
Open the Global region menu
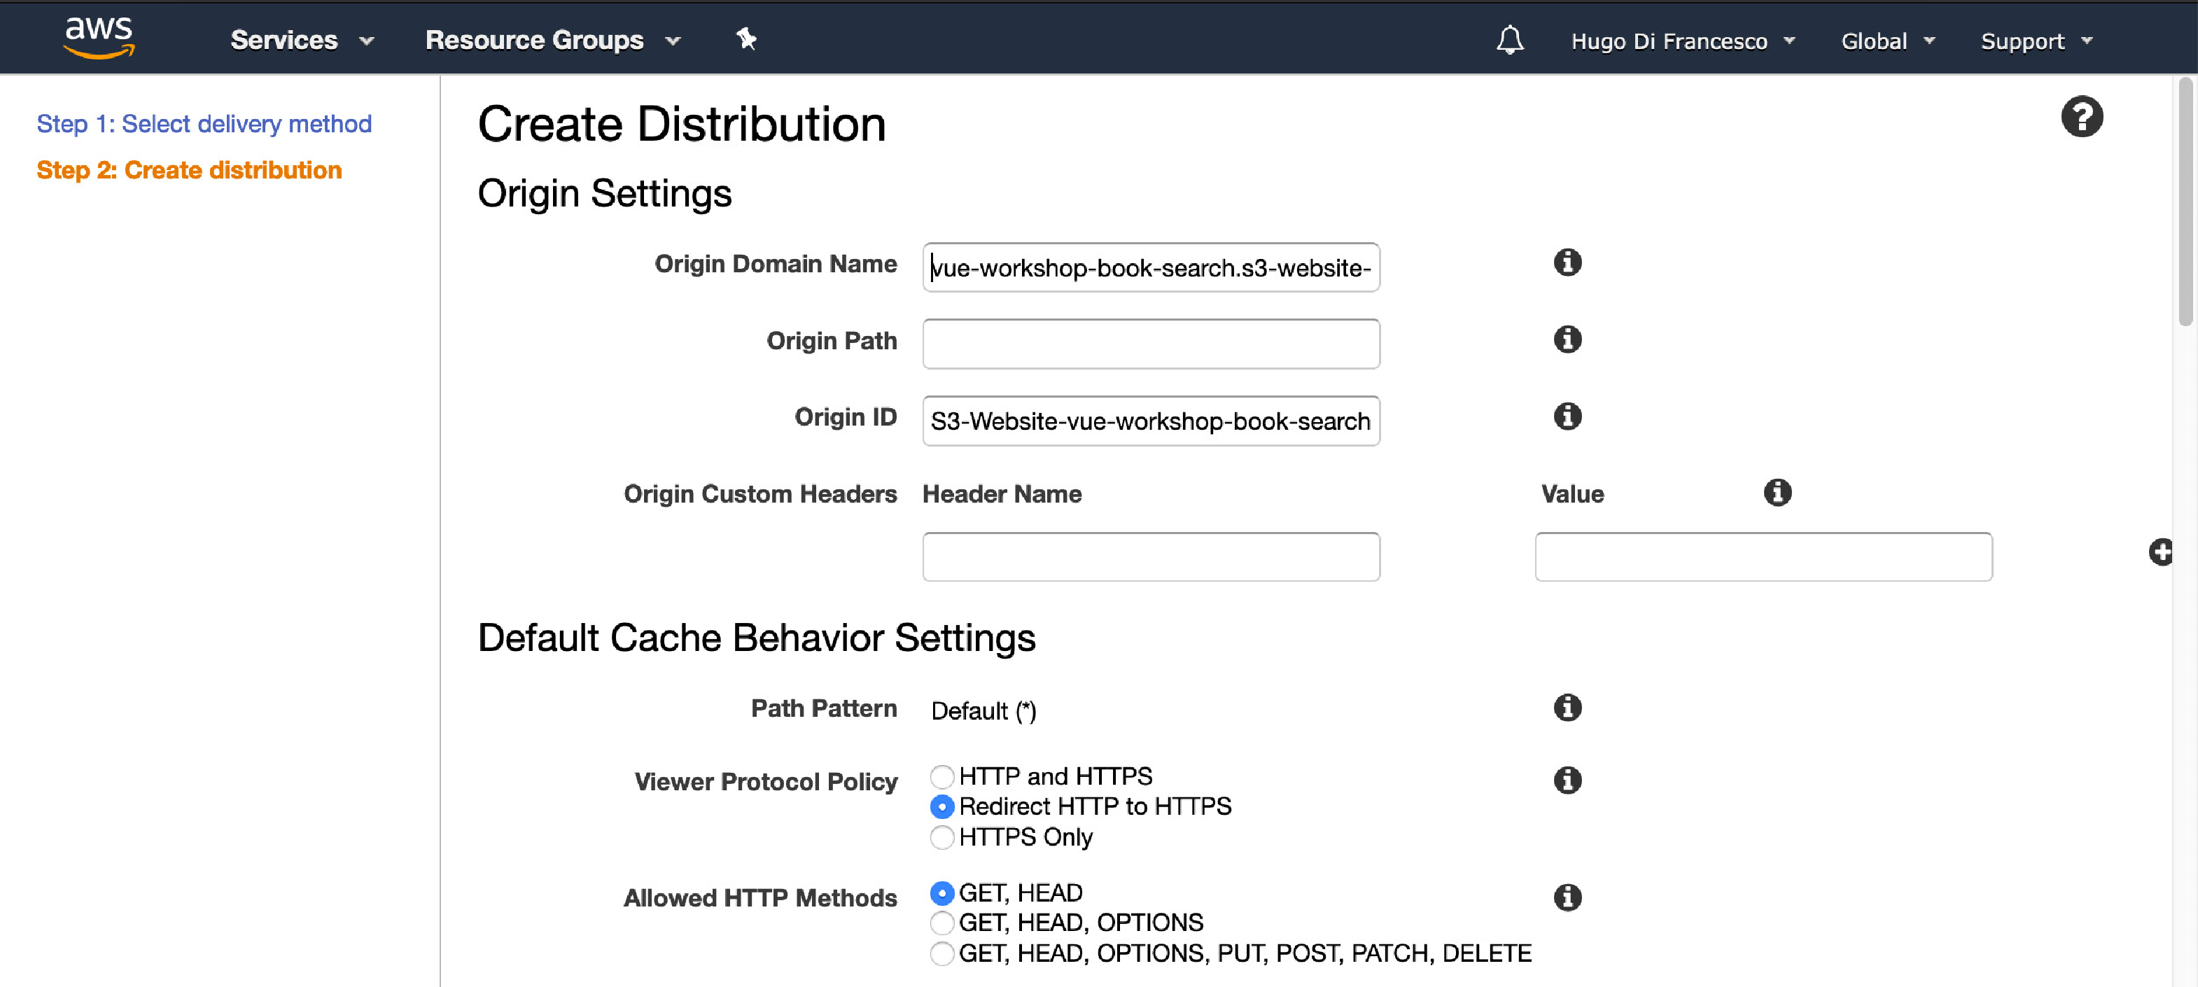[1887, 41]
